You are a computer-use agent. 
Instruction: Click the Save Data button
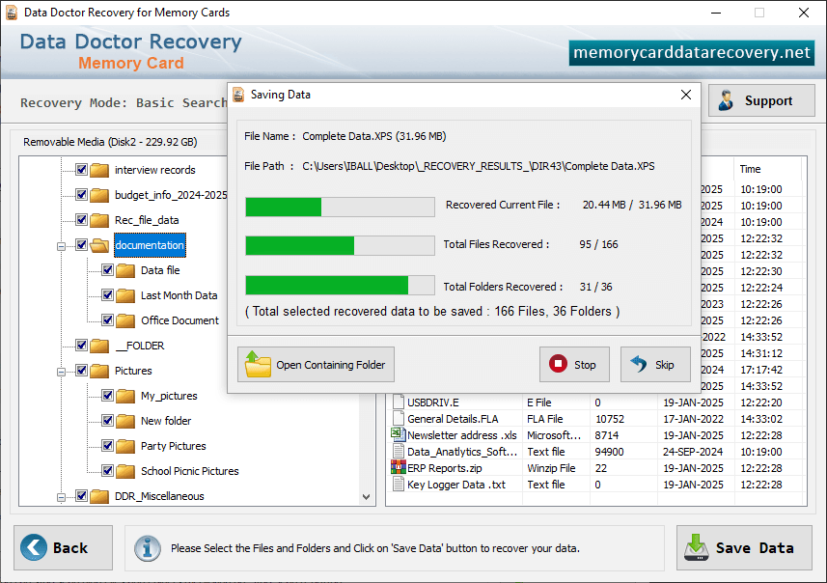(744, 547)
